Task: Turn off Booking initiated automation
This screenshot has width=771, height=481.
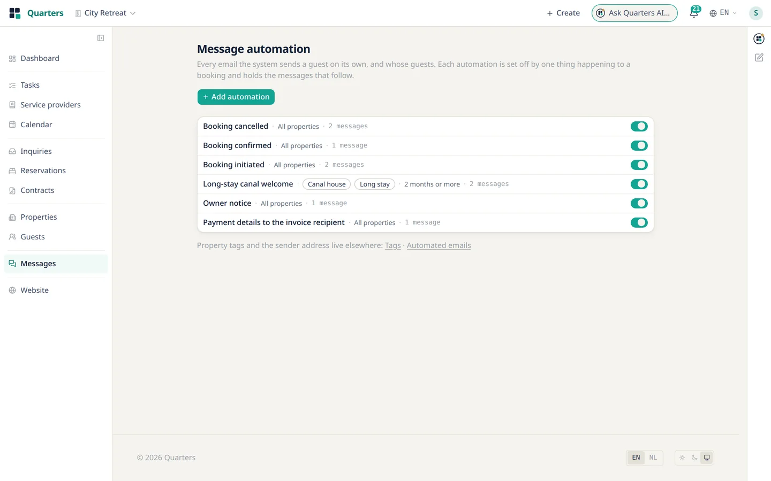Action: click(639, 165)
